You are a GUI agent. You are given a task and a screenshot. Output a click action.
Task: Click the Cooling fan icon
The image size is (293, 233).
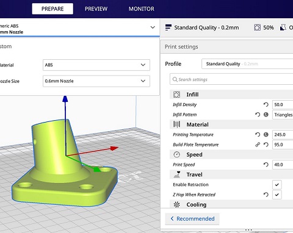[176, 204]
